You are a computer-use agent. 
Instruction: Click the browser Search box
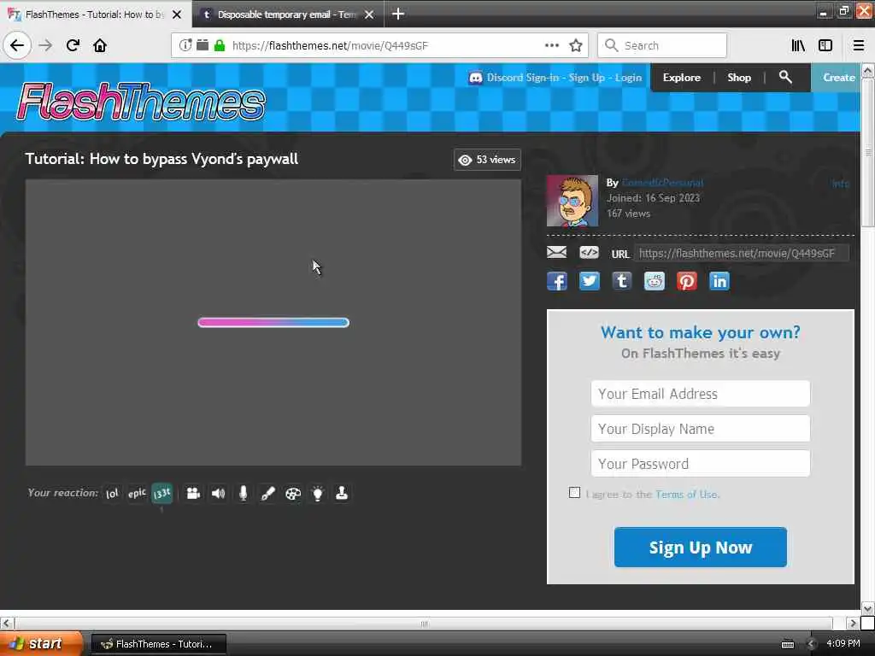[x=662, y=45]
